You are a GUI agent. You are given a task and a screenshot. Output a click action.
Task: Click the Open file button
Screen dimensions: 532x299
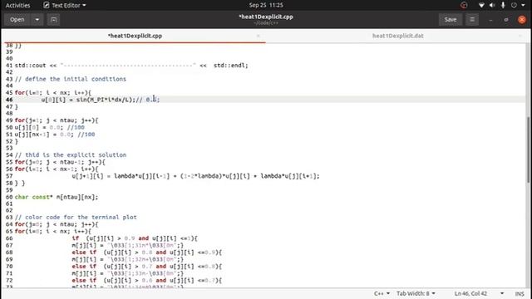[17, 20]
